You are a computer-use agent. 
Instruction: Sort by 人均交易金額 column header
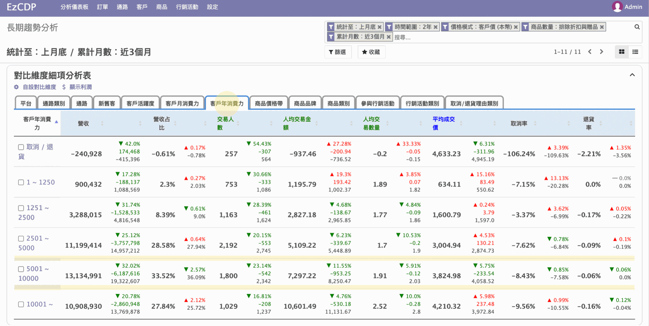coord(297,123)
